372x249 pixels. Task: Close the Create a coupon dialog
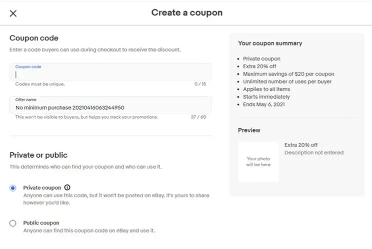[13, 13]
